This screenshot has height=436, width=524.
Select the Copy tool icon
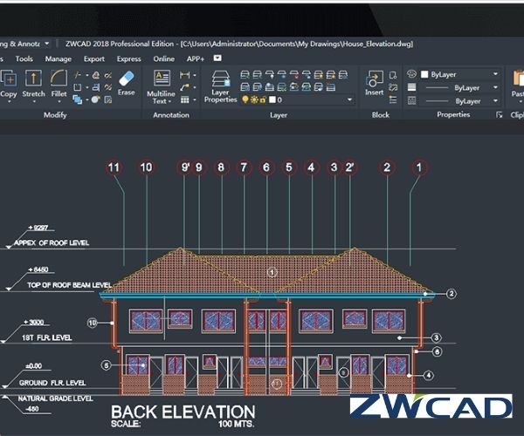(x=9, y=78)
